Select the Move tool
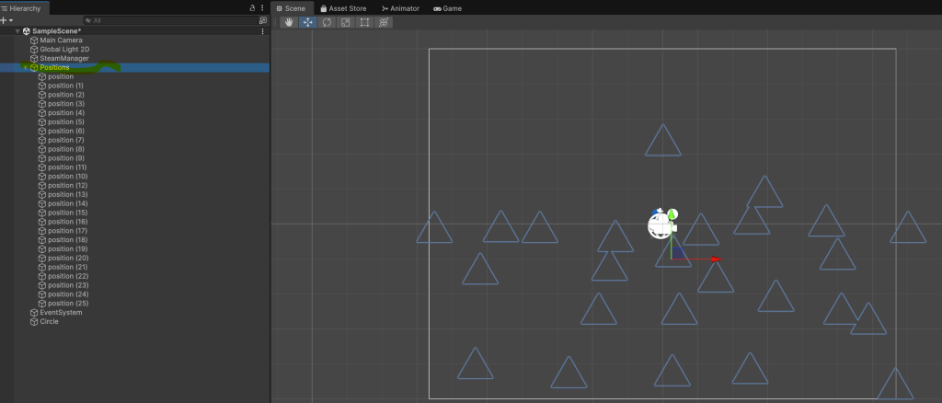942x403 pixels. coord(307,22)
